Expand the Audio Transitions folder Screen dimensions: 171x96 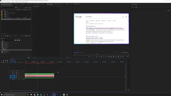(x=1, y=46)
